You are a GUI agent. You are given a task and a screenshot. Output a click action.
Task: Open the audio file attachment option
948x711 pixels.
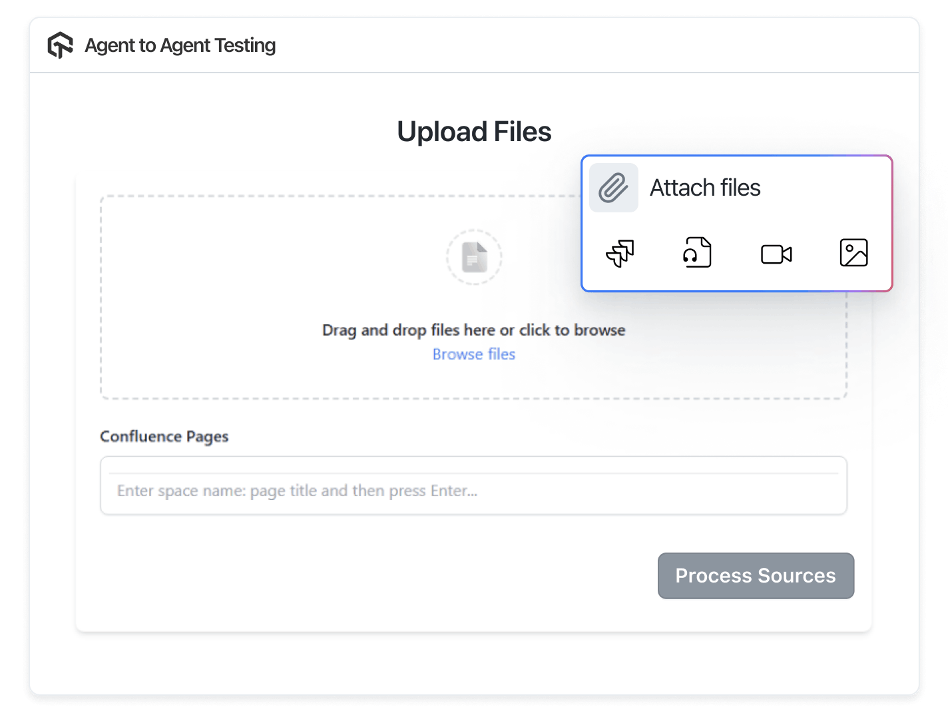click(697, 253)
